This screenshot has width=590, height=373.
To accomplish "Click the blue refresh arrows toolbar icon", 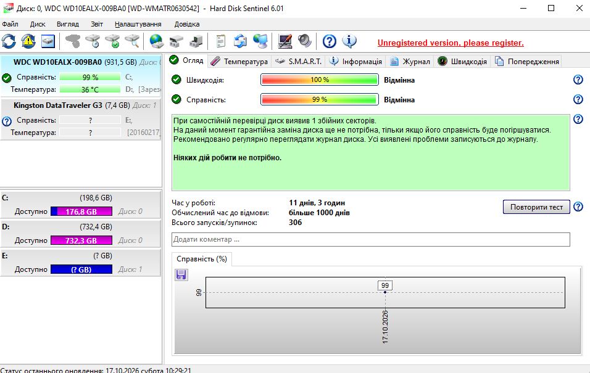I will (9, 41).
